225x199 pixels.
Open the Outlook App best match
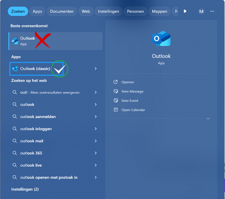[x=56, y=41]
